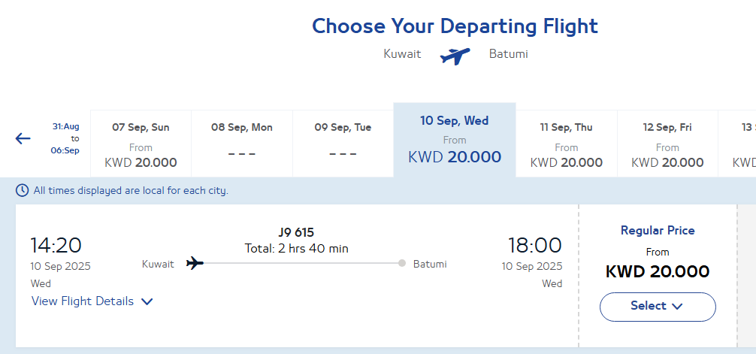
Task: Click the View Flight Details link
Action: pyautogui.click(x=83, y=301)
